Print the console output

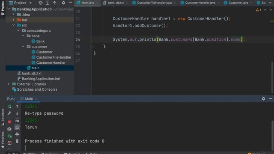tap(17, 134)
